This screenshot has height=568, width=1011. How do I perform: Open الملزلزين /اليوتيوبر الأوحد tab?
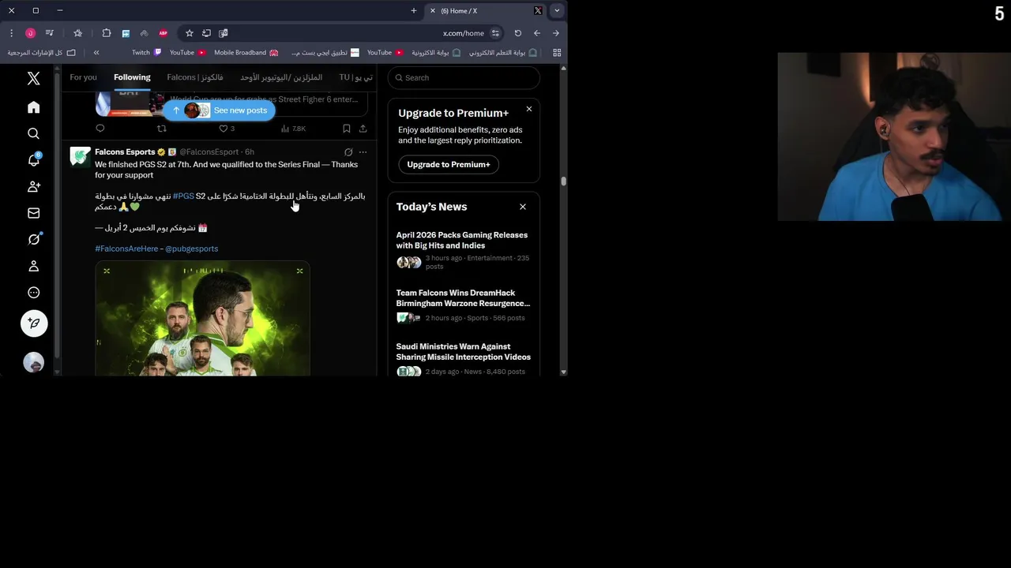(281, 77)
